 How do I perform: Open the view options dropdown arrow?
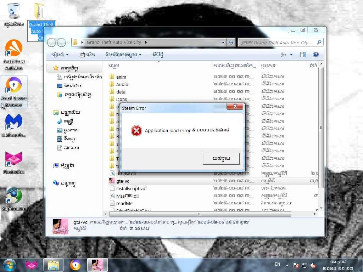pyautogui.click(x=291, y=55)
